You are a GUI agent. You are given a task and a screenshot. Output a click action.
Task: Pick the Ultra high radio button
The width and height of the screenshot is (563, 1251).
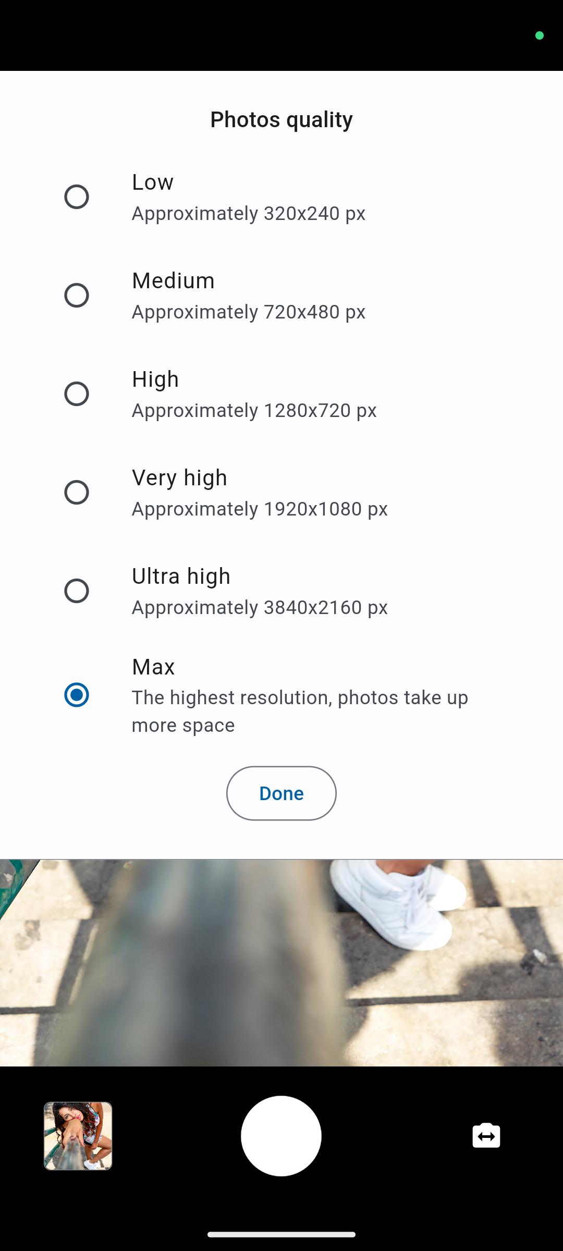pyautogui.click(x=77, y=591)
